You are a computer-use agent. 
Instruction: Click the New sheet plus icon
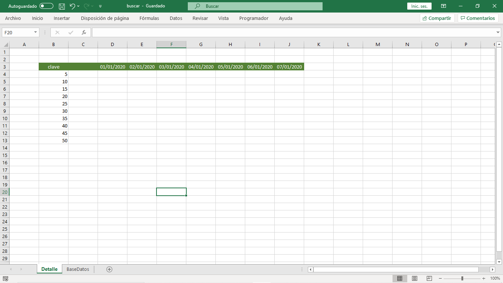coord(109,269)
